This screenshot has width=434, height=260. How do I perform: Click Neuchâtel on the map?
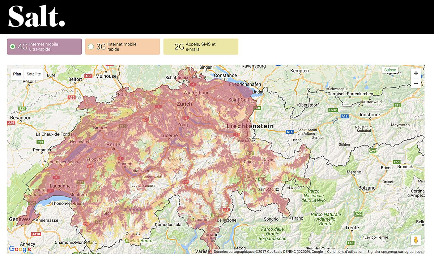click(80, 142)
